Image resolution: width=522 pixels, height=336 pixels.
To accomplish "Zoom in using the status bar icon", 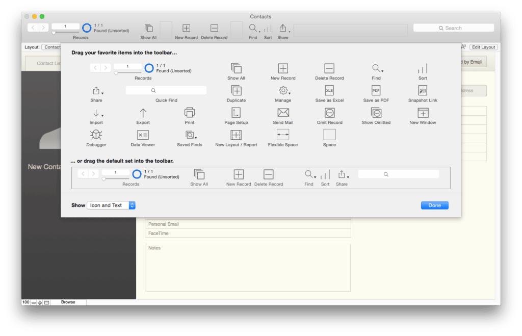I will (40, 303).
